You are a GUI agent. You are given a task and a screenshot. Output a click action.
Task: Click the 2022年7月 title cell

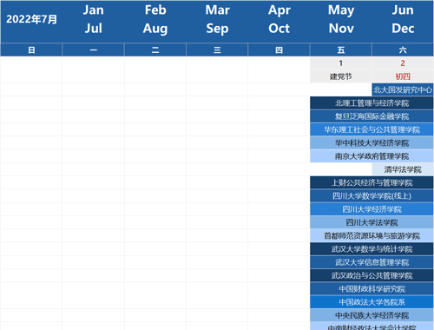click(x=31, y=19)
